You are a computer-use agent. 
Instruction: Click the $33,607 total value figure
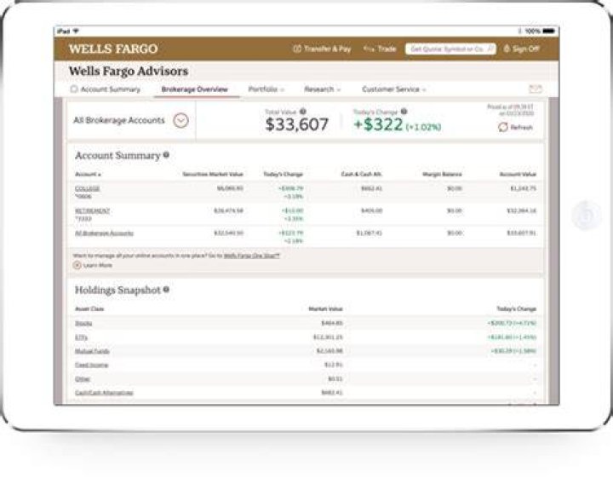click(x=297, y=124)
